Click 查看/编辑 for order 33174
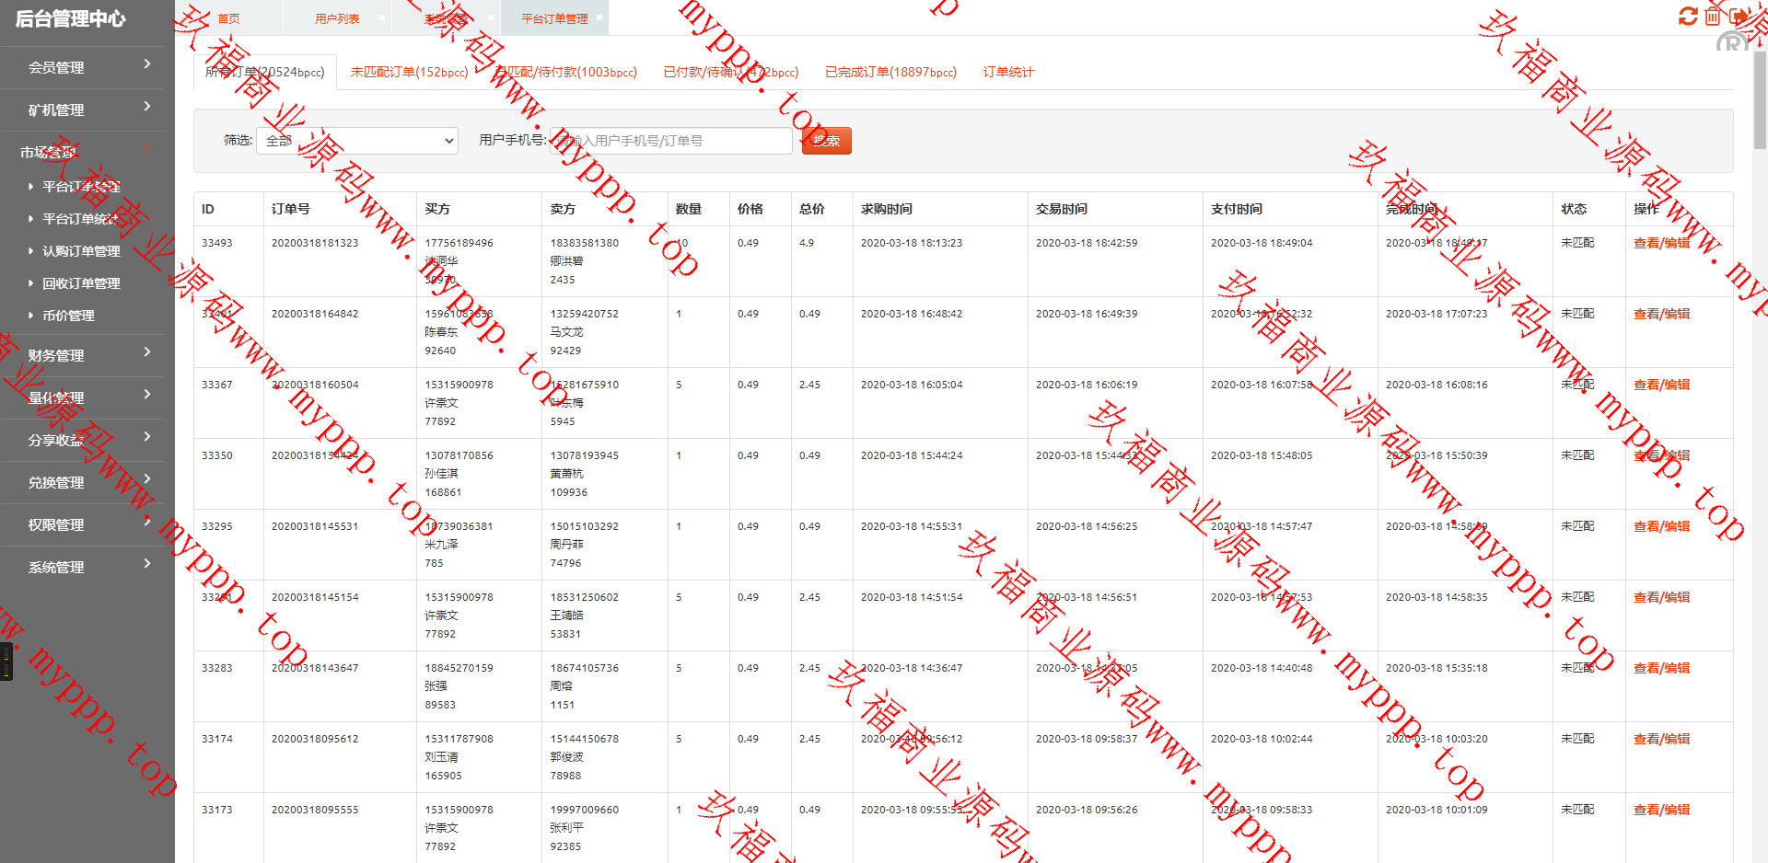The width and height of the screenshot is (1768, 863). pos(1661,739)
